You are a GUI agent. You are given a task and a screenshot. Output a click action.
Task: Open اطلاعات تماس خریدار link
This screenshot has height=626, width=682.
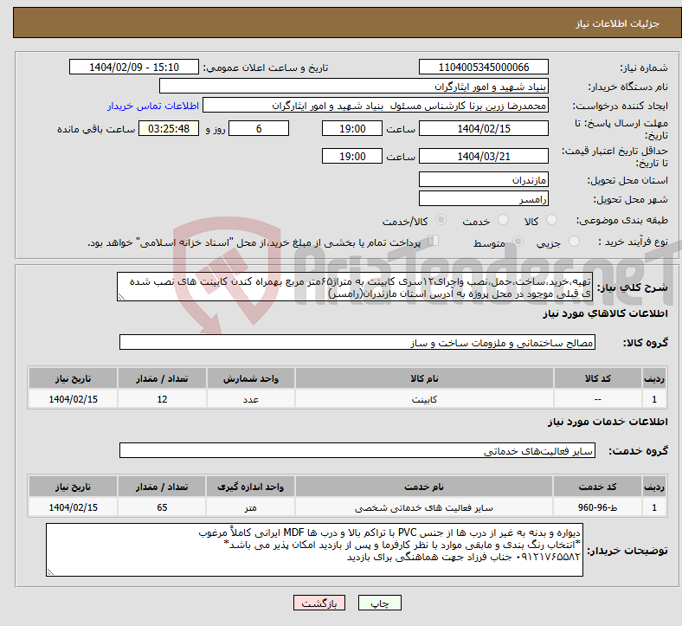click(153, 106)
